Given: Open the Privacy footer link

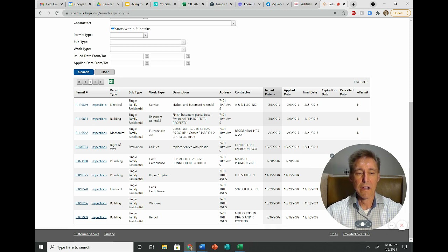Looking at the screenshot, I should tap(109, 234).
